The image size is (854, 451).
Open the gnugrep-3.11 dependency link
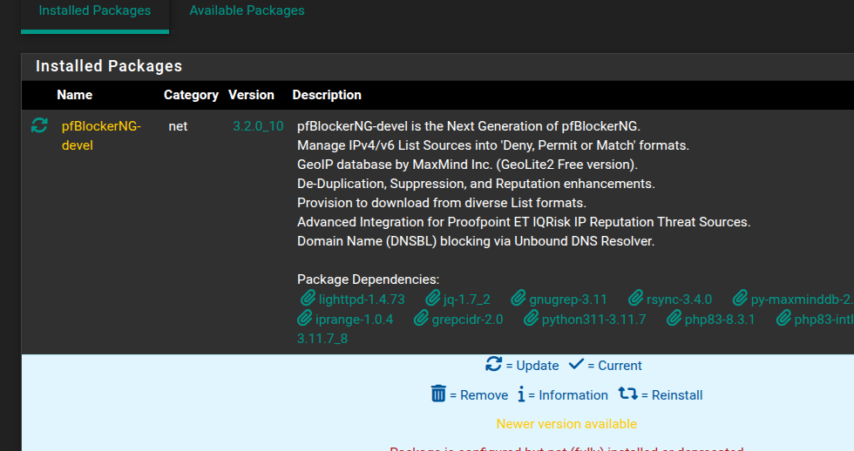click(568, 300)
